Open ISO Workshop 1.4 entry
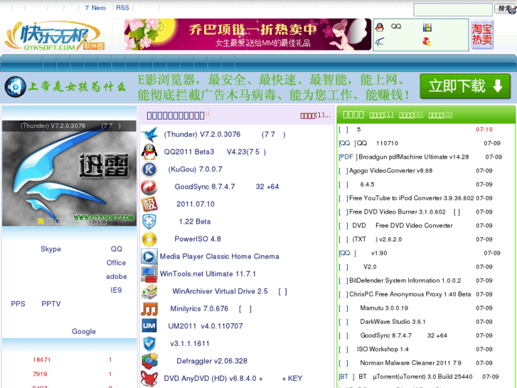This screenshot has width=517, height=388. click(383, 350)
